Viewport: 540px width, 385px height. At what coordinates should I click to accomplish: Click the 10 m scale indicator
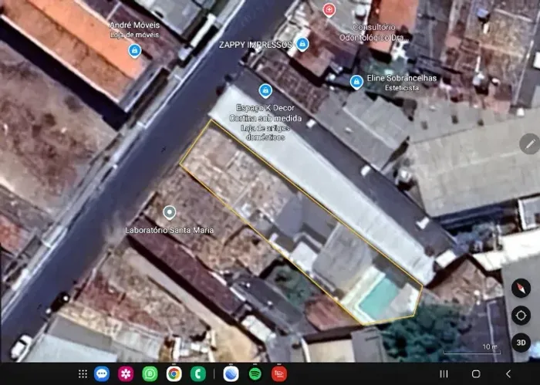[472, 349]
